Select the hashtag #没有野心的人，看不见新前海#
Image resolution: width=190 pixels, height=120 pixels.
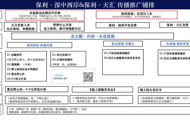coord(26,60)
